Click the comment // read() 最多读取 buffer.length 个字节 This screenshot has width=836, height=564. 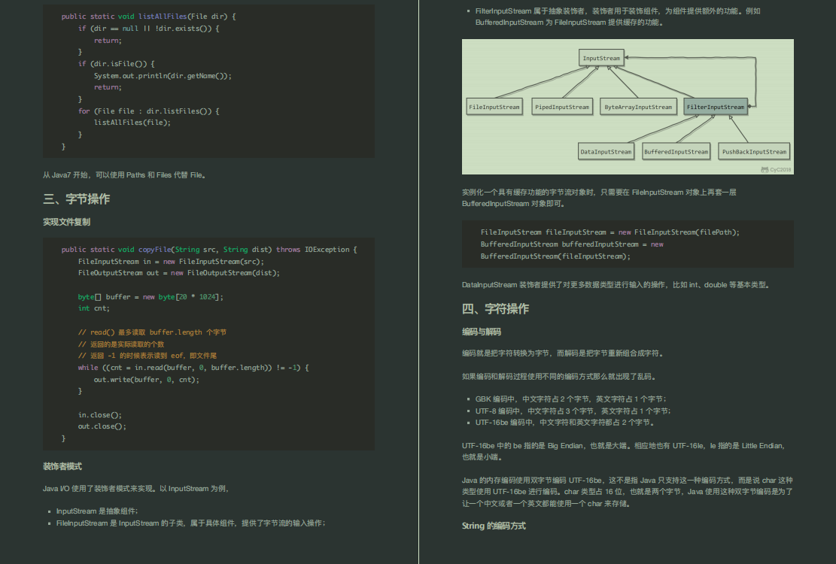[x=152, y=332]
